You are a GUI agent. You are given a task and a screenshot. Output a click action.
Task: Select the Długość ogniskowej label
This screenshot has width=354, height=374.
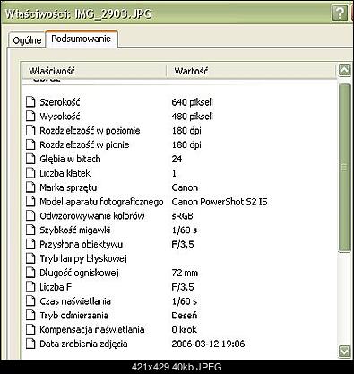pyautogui.click(x=79, y=273)
